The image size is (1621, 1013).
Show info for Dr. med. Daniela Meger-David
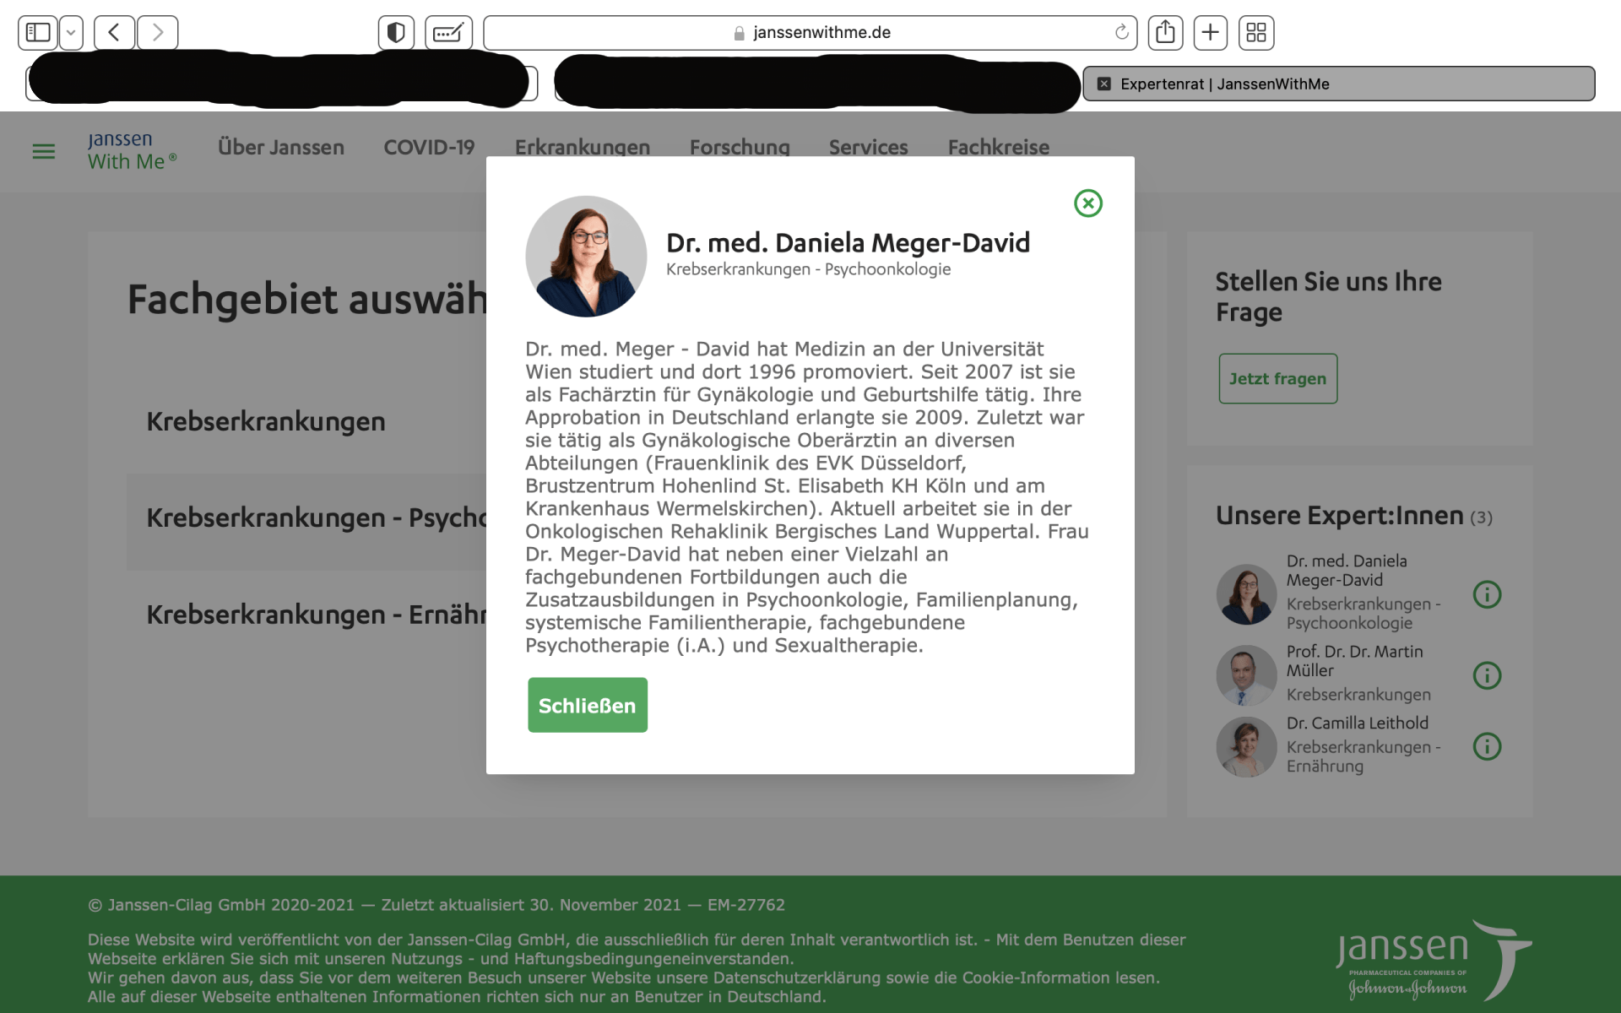pos(1487,594)
